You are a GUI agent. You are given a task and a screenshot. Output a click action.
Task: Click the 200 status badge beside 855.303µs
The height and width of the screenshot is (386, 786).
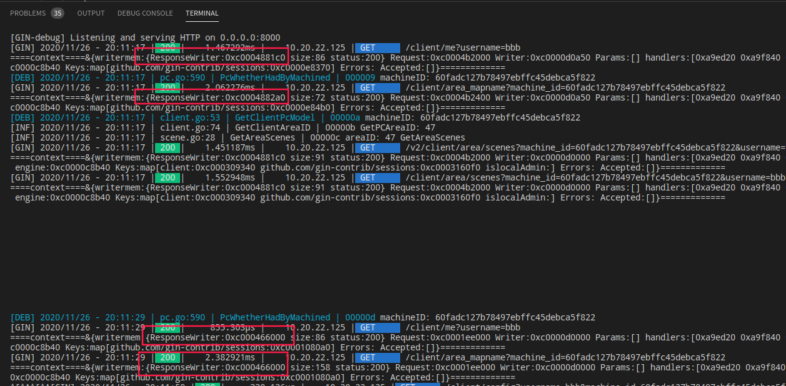168,327
